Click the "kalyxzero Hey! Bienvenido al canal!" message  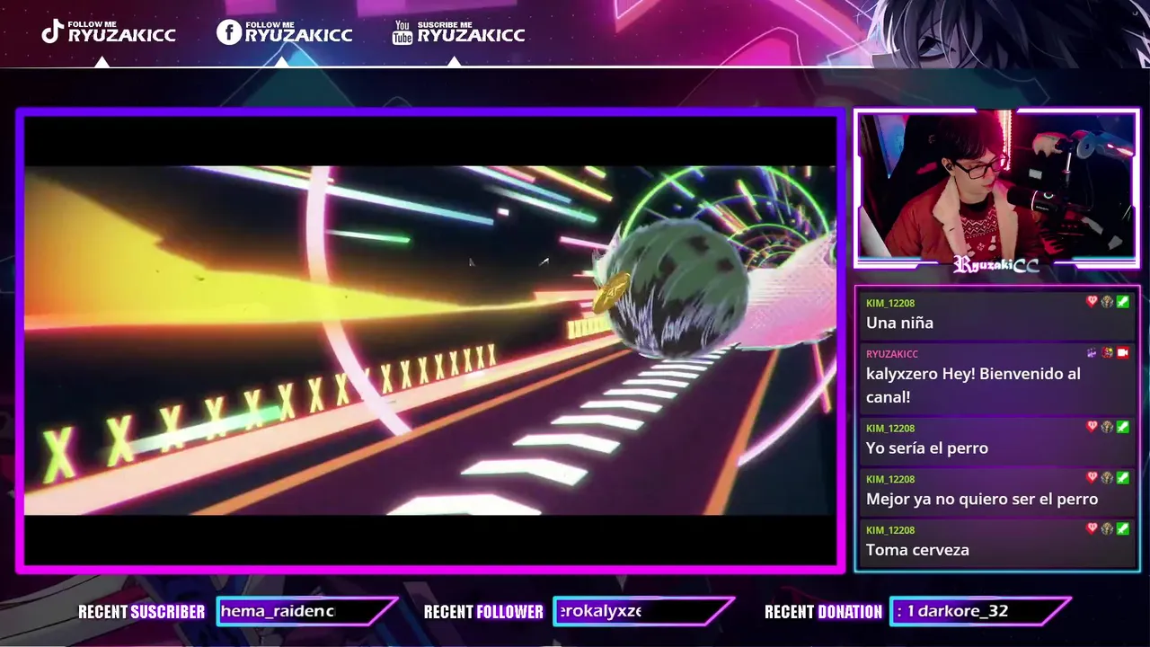[x=973, y=385]
